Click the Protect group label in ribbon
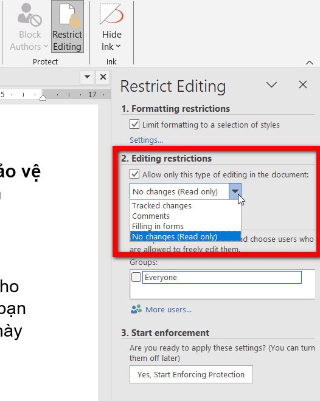The width and height of the screenshot is (320, 401). point(45,61)
